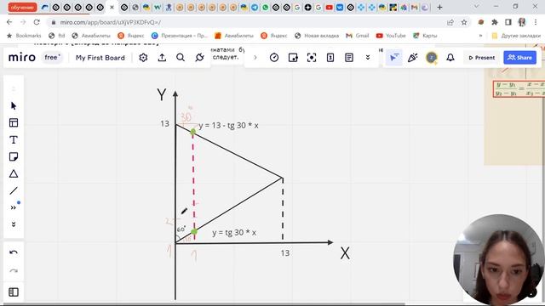Redo the last action
Viewport: 545px width, 306px height.
pyautogui.click(x=14, y=270)
